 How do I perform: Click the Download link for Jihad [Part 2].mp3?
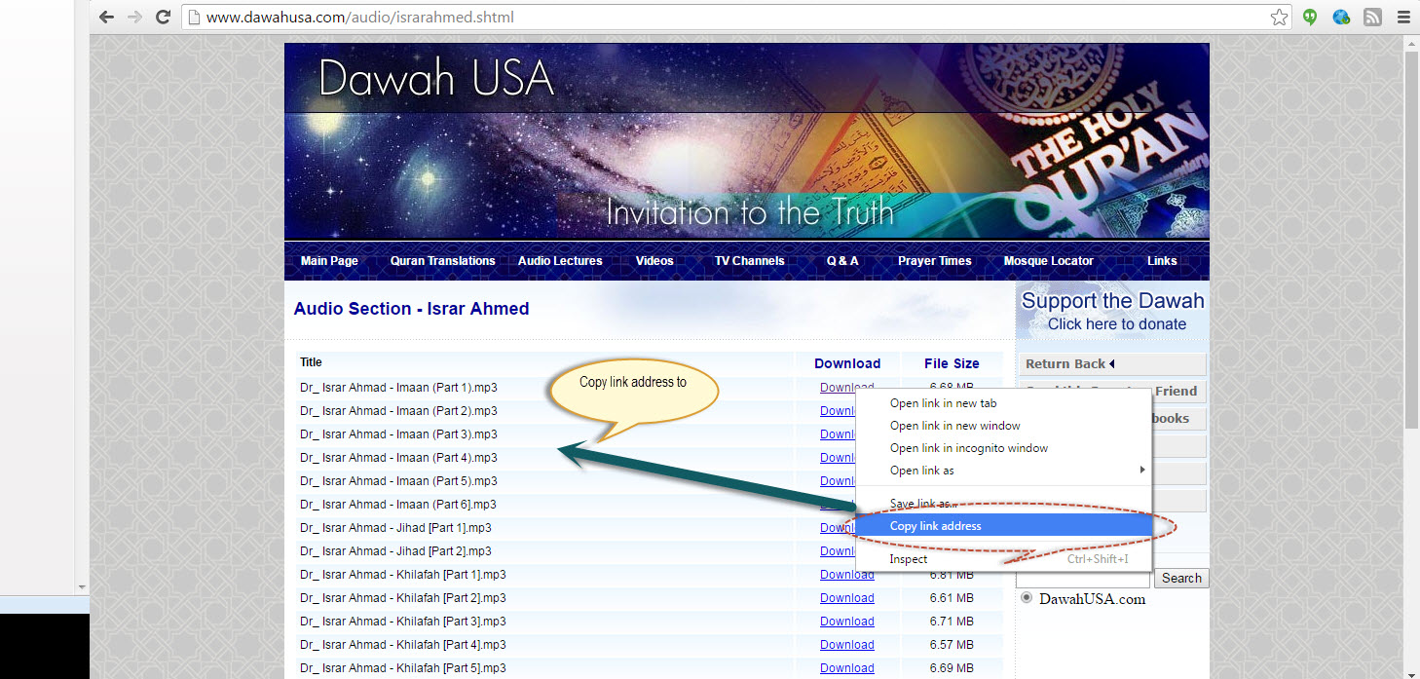pyautogui.click(x=838, y=551)
